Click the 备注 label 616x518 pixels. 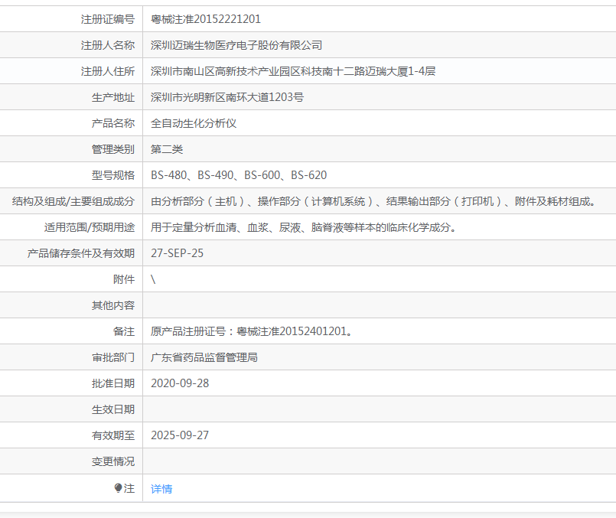point(124,331)
